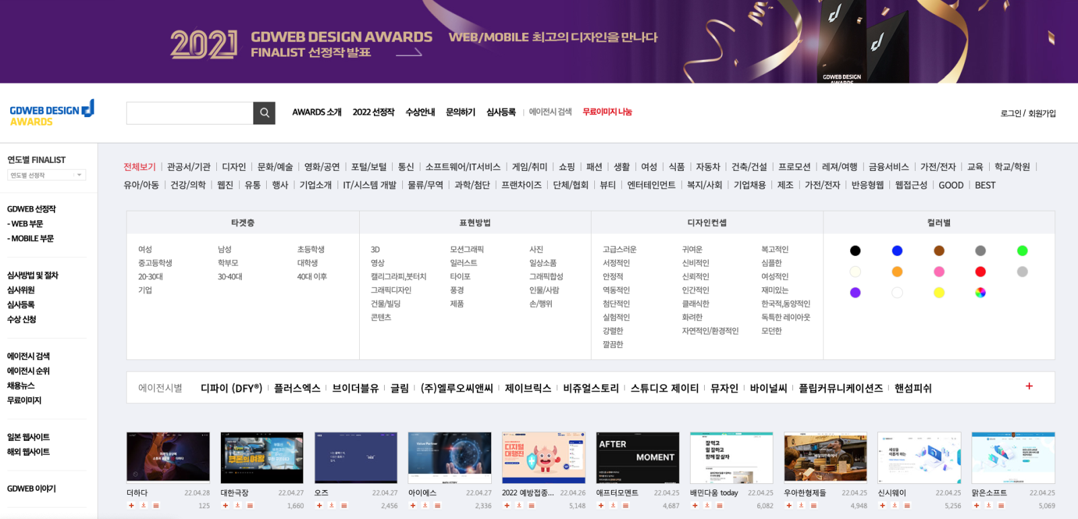Select the red color swatch
Screen dimensions: 1078x519
980,272
